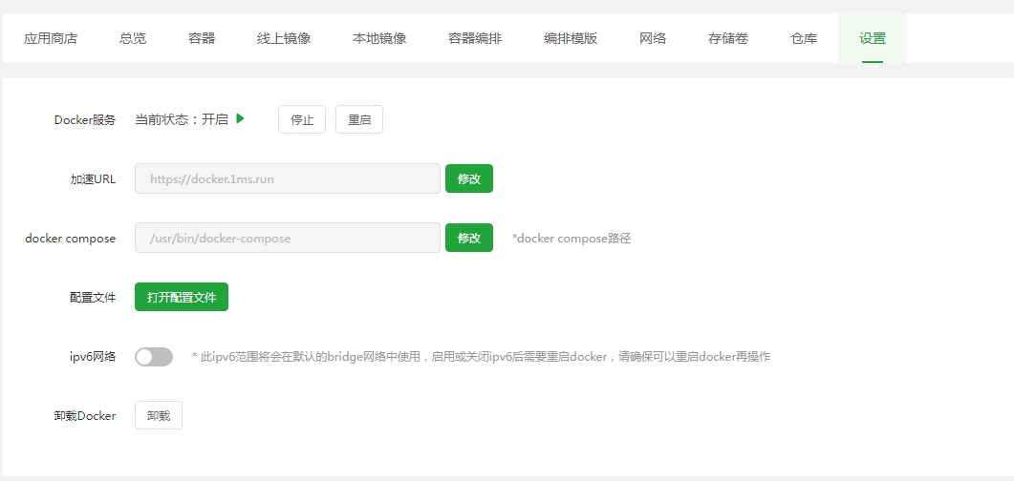The height and width of the screenshot is (481, 1014).
Task: Click the green running status play icon
Action: coord(241,118)
